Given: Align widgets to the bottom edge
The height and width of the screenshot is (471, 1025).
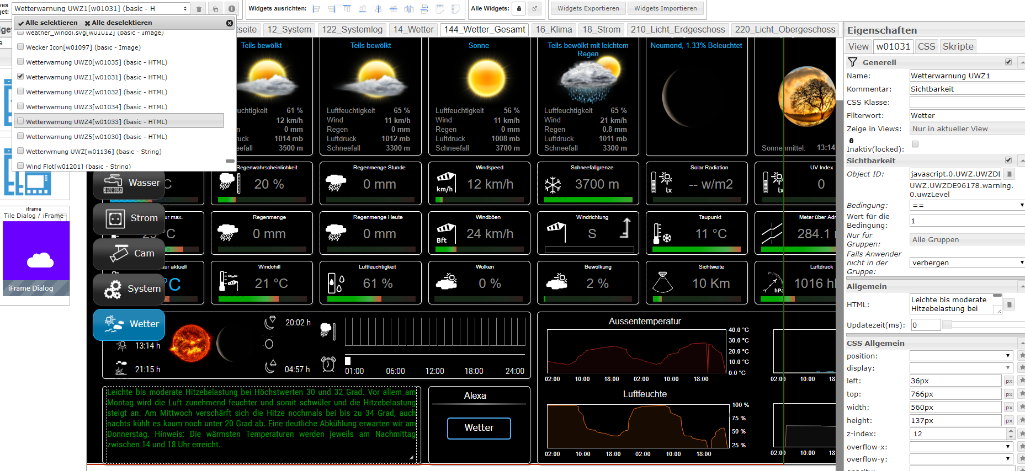Looking at the screenshot, I should tap(363, 9).
